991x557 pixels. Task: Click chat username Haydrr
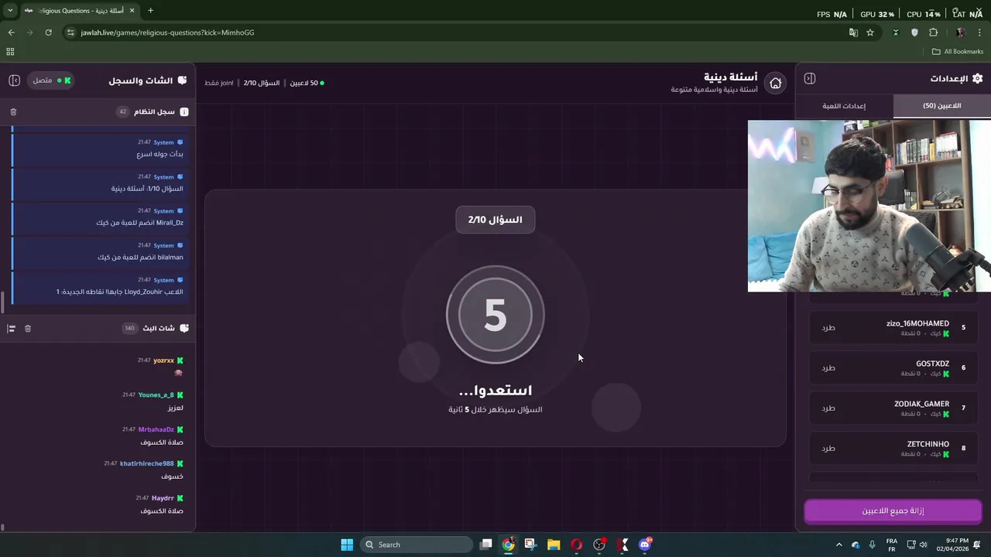(x=163, y=498)
